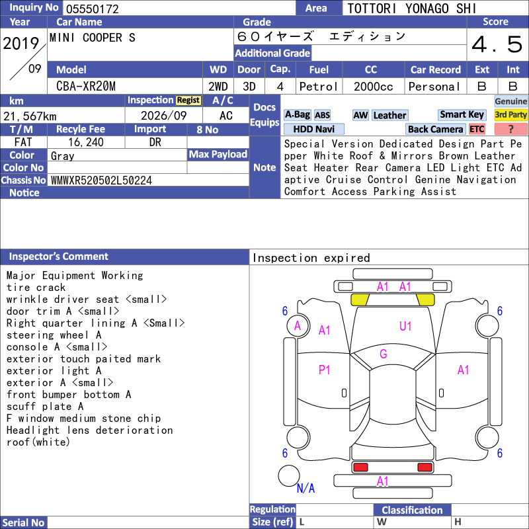The image size is (529, 529).
Task: Click the ABS equipment badge
Action: tap(322, 115)
